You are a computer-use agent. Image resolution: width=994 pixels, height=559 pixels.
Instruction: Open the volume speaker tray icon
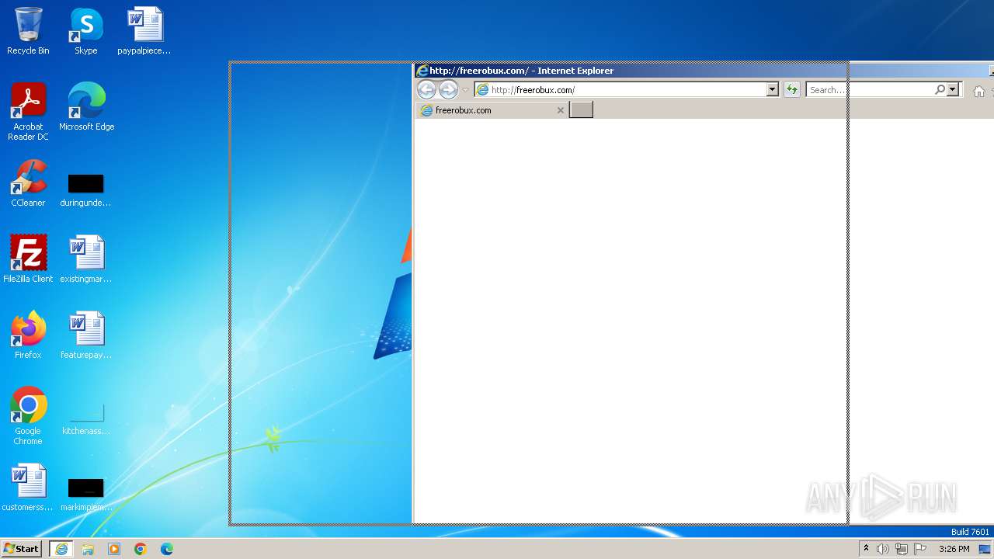click(x=883, y=549)
